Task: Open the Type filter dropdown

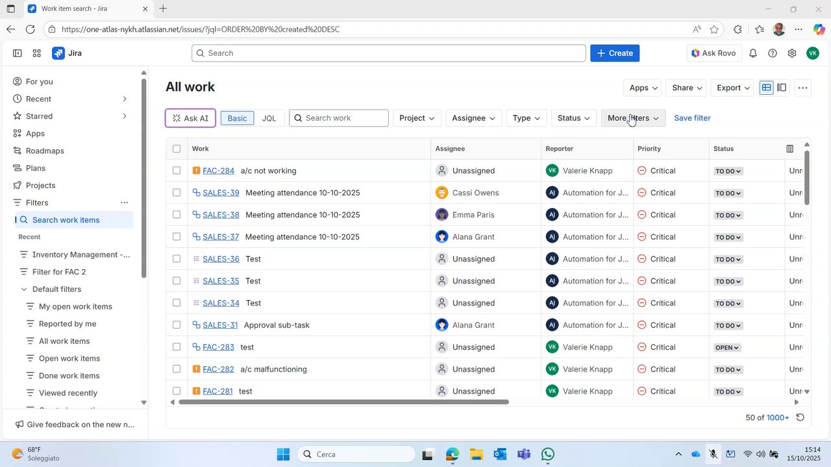Action: pyautogui.click(x=526, y=118)
